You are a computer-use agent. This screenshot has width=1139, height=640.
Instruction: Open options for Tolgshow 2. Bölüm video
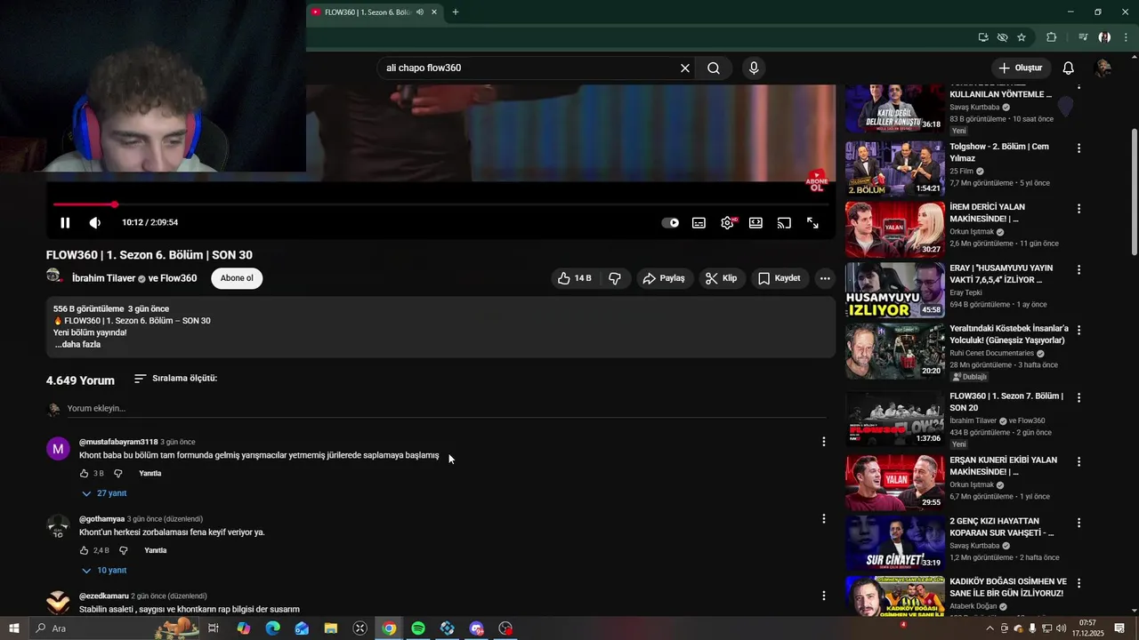(1078, 148)
